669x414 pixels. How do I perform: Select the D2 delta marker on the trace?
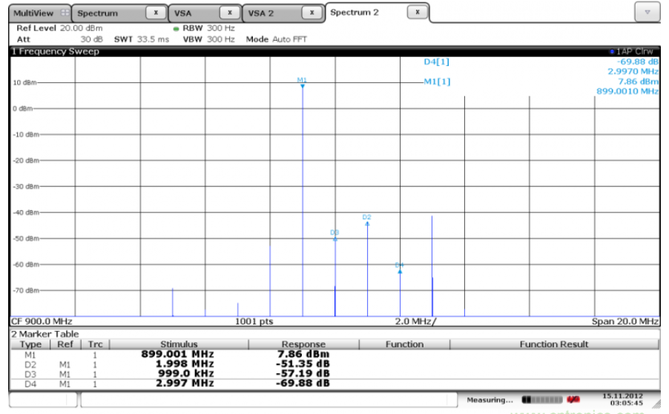tap(367, 220)
